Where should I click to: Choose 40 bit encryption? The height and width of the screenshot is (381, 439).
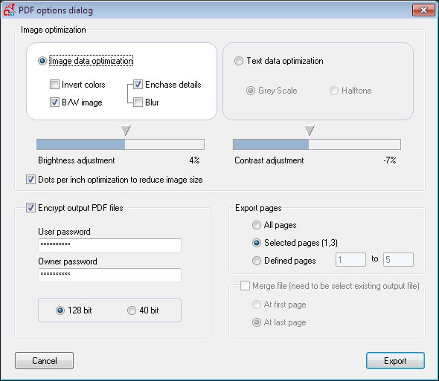click(132, 310)
